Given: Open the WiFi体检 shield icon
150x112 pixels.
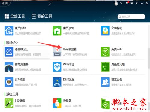Looking at the screenshot, I should [57, 67].
